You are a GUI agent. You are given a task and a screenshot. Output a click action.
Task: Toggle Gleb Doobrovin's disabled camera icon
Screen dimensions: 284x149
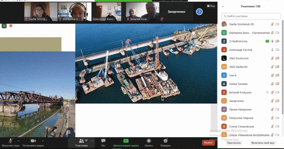coord(277,58)
